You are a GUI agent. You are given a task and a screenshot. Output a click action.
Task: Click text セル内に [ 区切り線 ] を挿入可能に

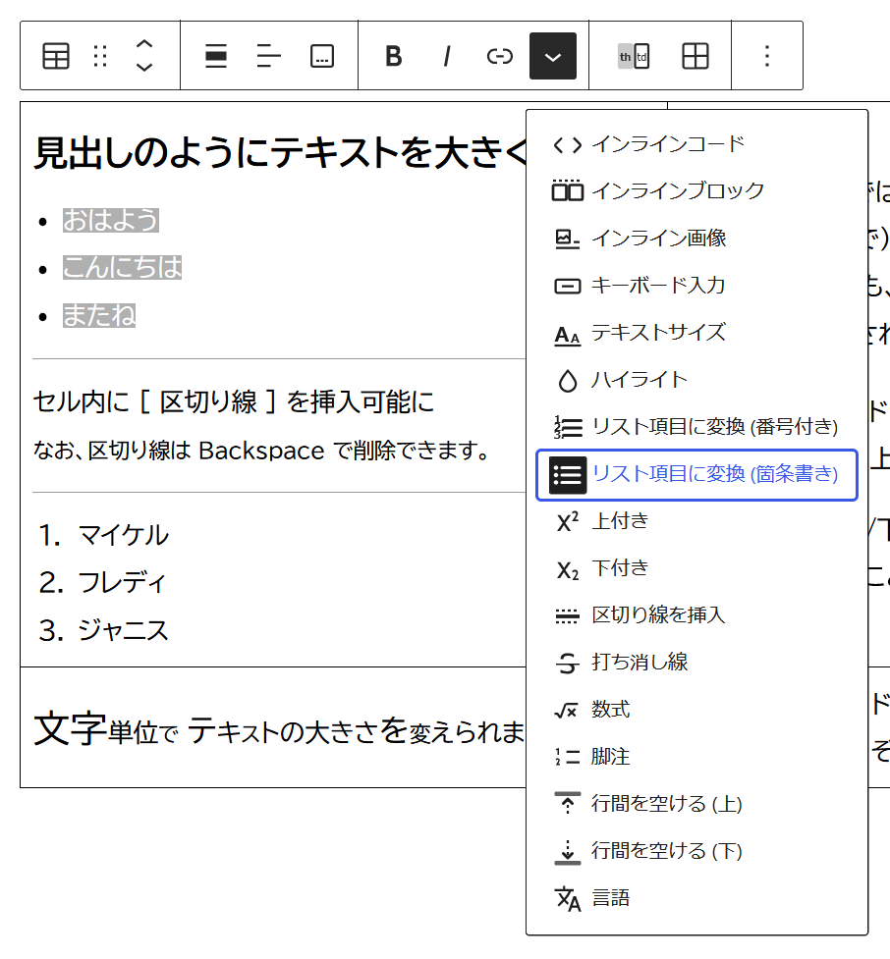[233, 401]
